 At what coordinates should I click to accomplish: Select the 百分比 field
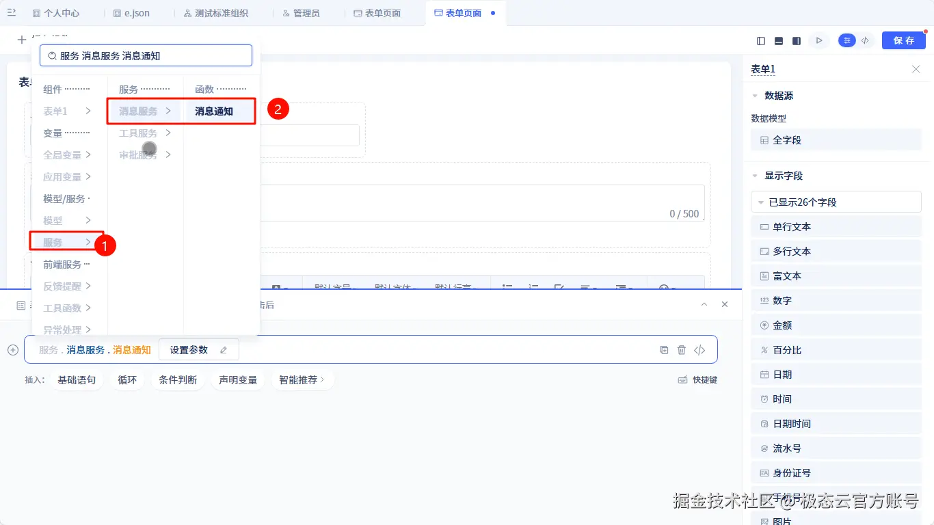pos(836,350)
